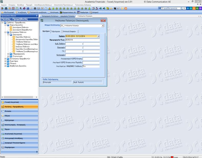This screenshot has height=158, width=202.
Task: Collapse Εκτυπώσεις Πελατών tree node
Action: pyautogui.click(x=5, y=32)
